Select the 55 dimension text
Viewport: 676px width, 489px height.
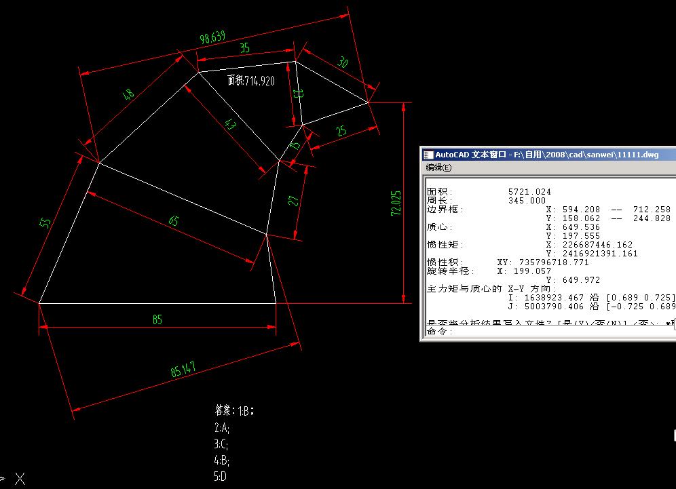[45, 222]
